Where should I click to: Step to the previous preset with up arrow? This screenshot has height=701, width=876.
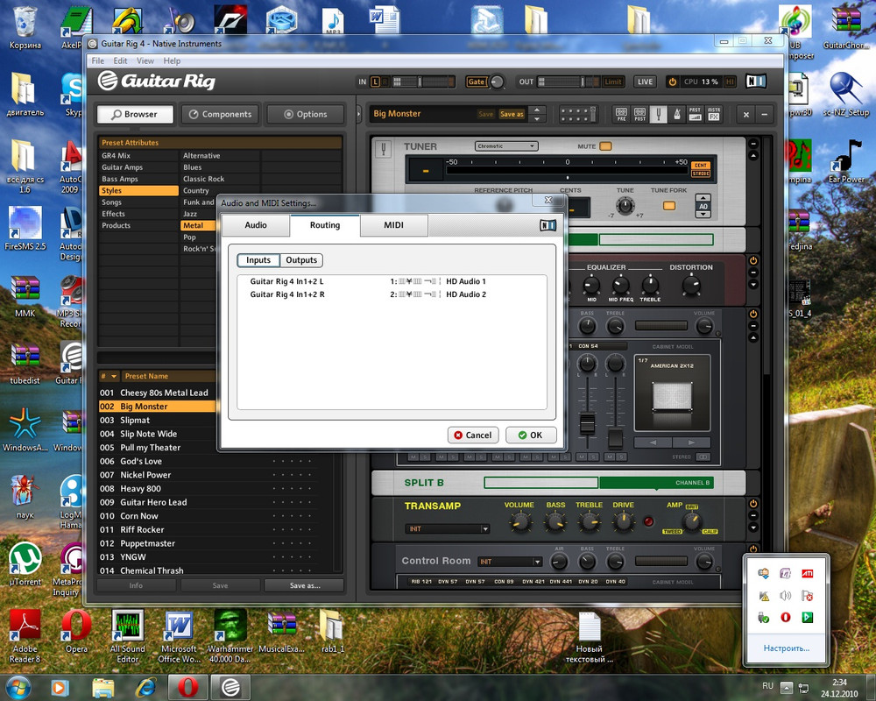(x=537, y=110)
